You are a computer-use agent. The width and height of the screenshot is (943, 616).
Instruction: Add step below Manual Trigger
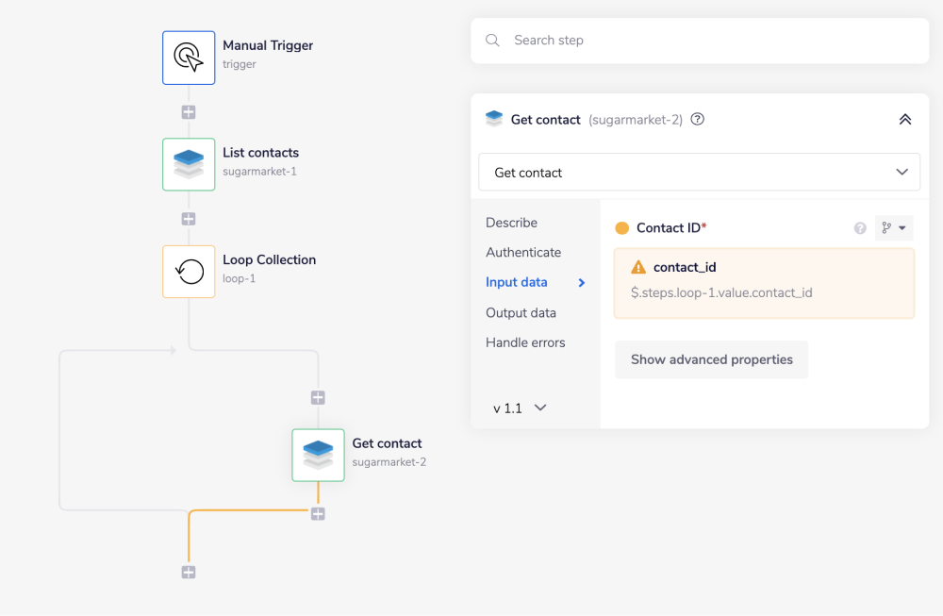(189, 112)
